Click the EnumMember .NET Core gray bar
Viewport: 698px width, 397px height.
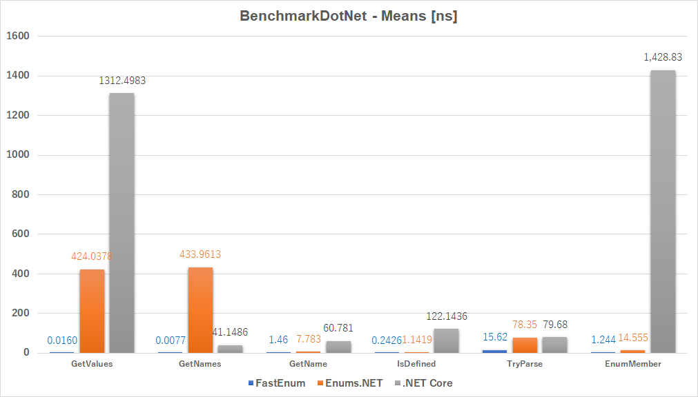tap(663, 212)
